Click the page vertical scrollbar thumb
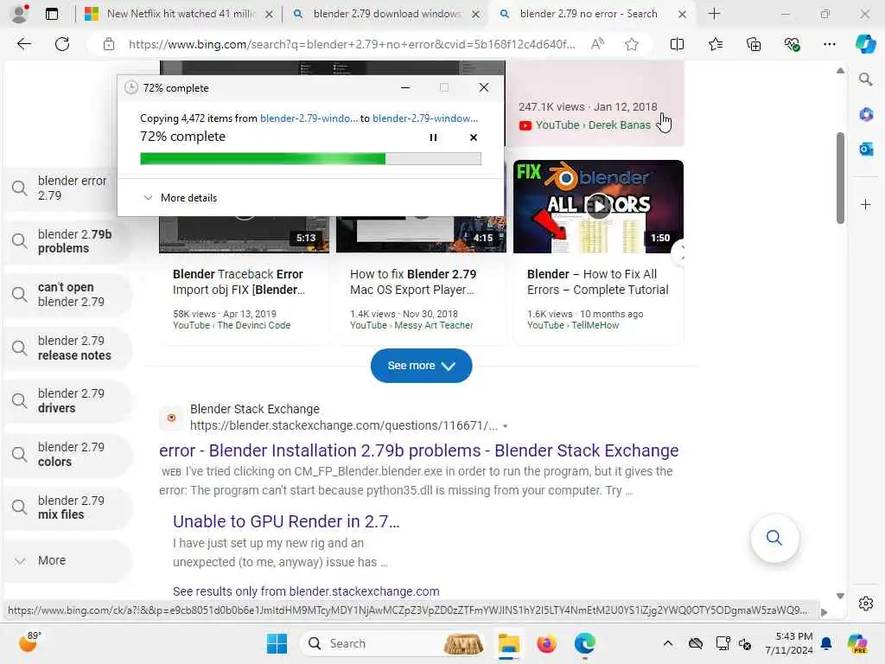The image size is (885, 664). pyautogui.click(x=840, y=178)
